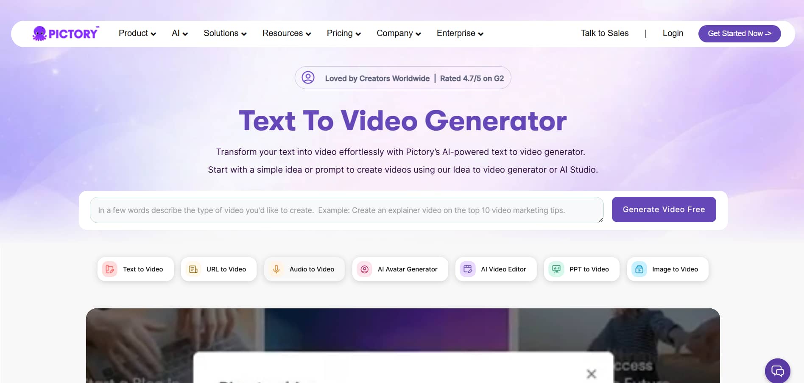Click the Login link
The width and height of the screenshot is (804, 383).
pos(673,33)
